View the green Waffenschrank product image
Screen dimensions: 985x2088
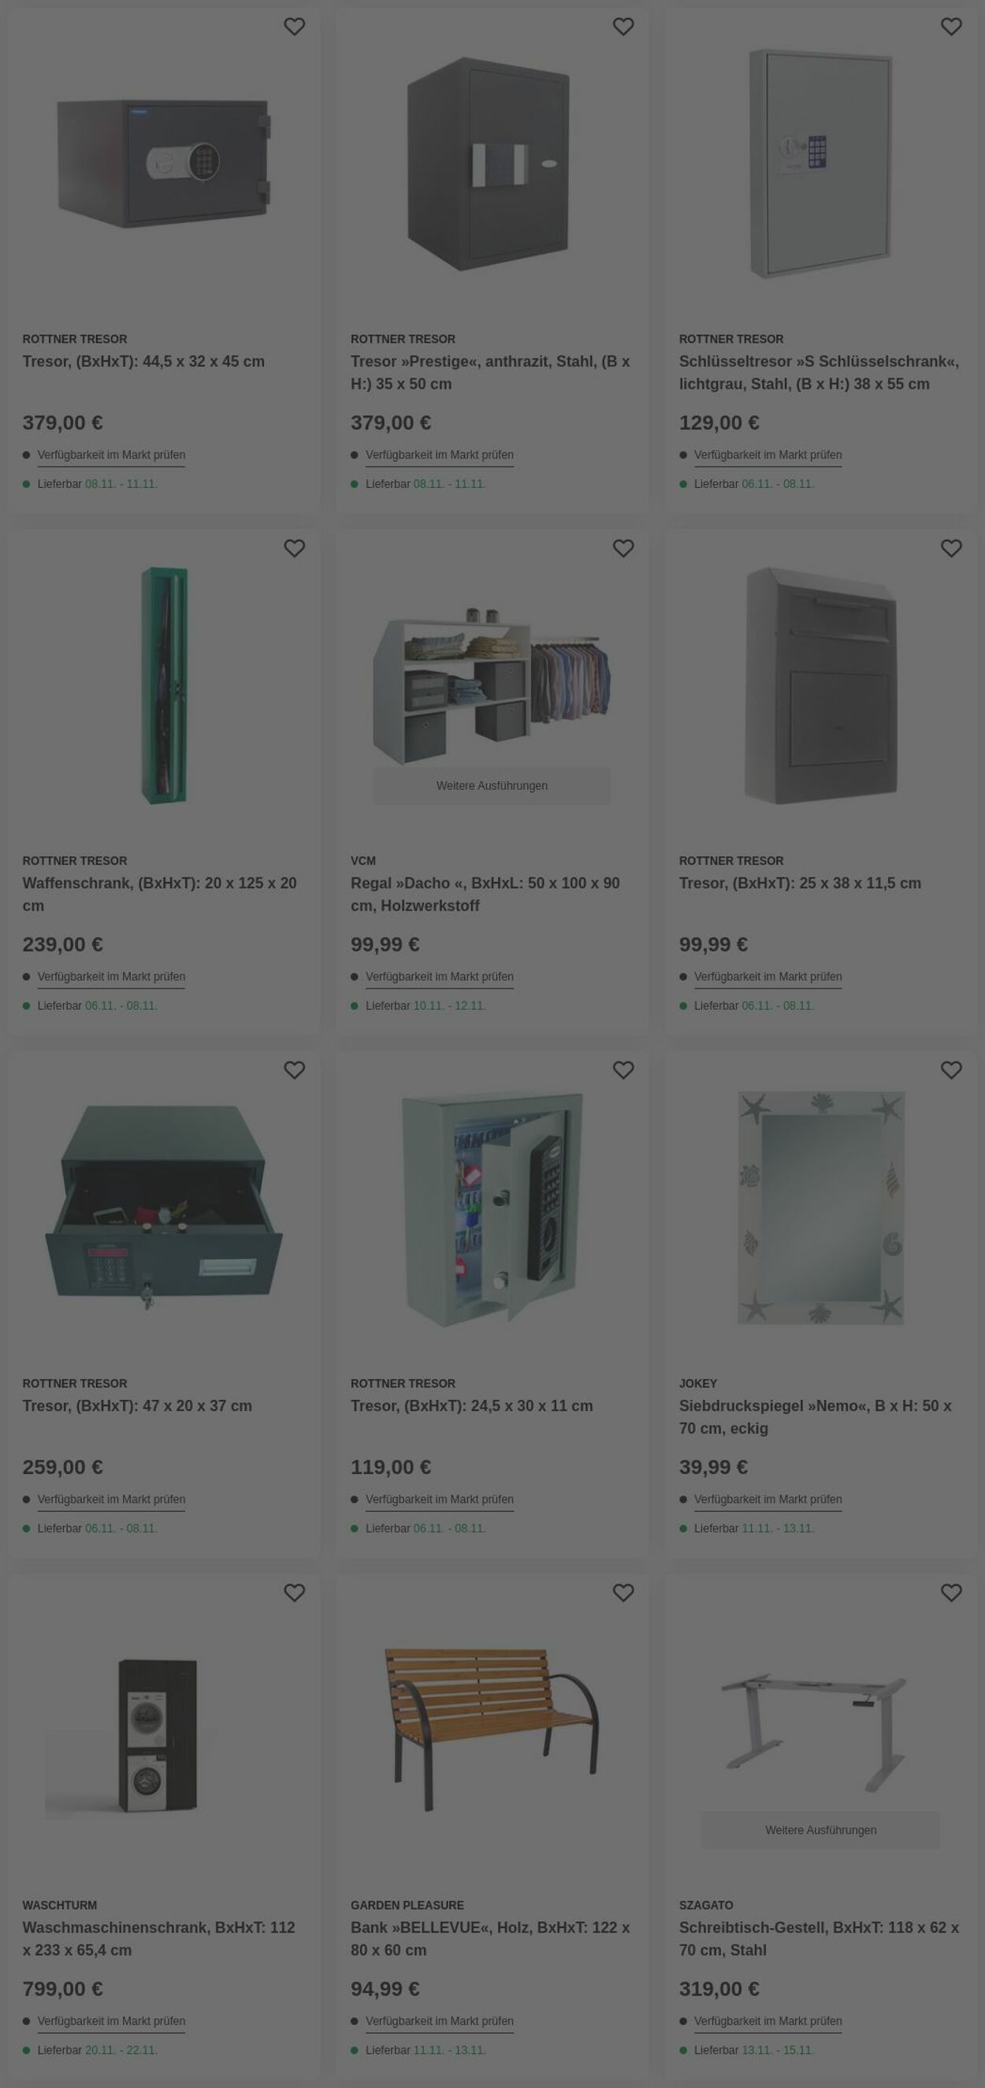(165, 686)
